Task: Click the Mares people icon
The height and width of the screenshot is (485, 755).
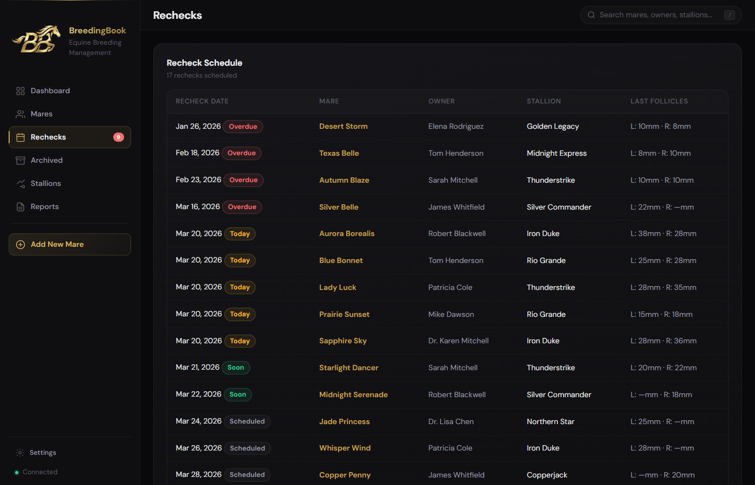Action: [20, 114]
